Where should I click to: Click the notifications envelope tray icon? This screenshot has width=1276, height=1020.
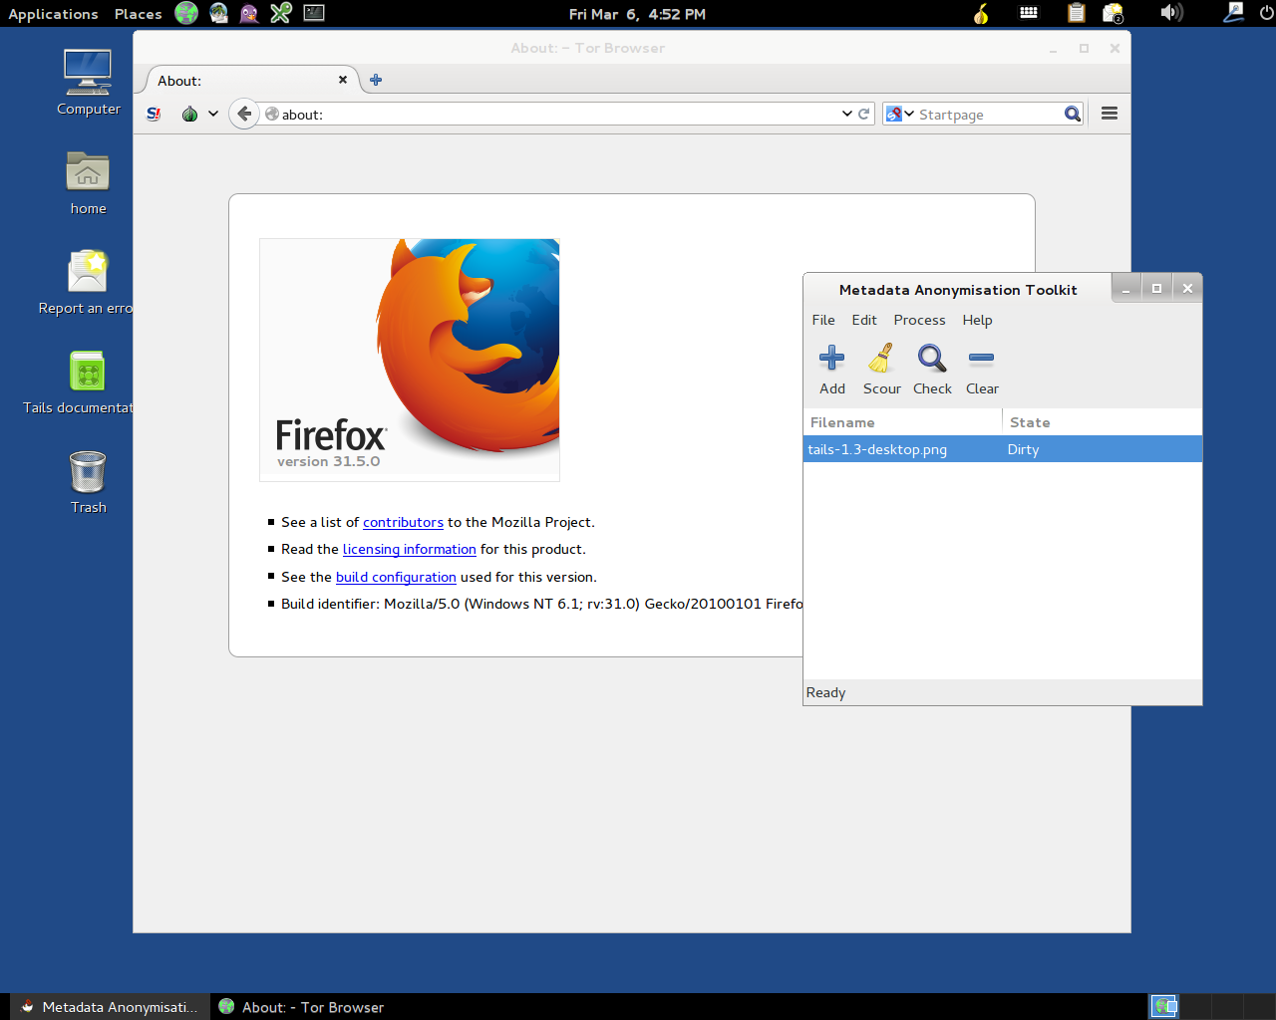1113,13
